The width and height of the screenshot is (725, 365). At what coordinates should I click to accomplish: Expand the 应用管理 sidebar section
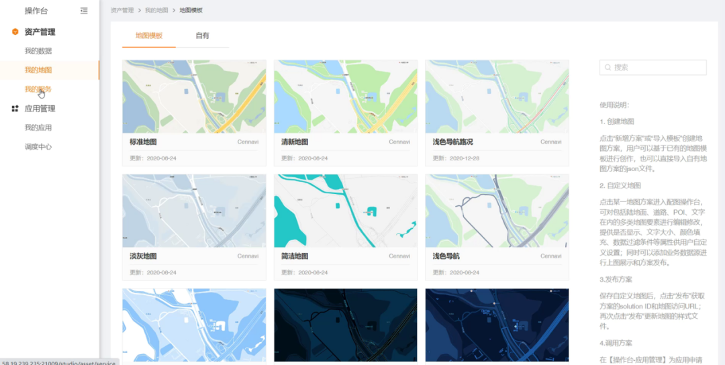coord(40,109)
